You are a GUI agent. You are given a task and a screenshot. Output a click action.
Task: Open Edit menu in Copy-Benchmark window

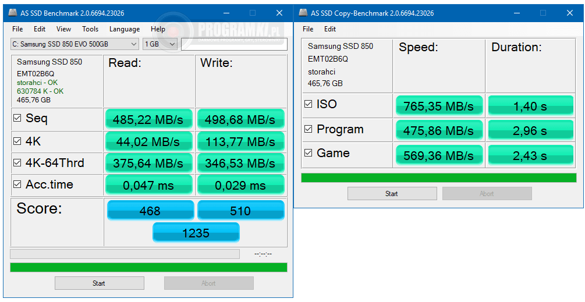click(x=330, y=29)
